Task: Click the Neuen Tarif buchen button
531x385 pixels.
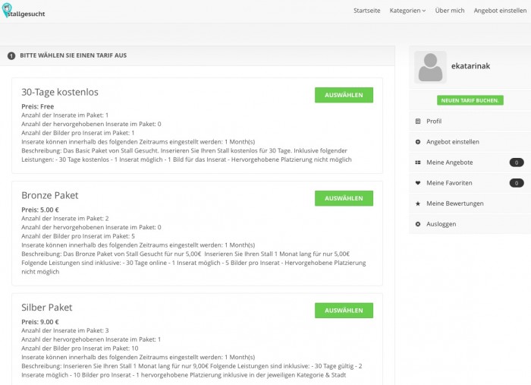Action: (x=470, y=100)
